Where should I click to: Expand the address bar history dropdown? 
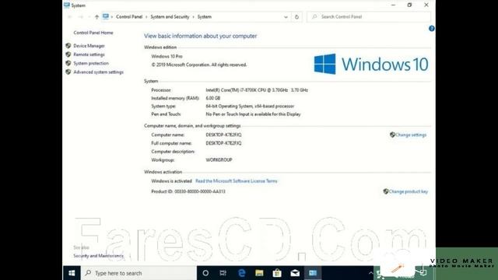(x=286, y=17)
